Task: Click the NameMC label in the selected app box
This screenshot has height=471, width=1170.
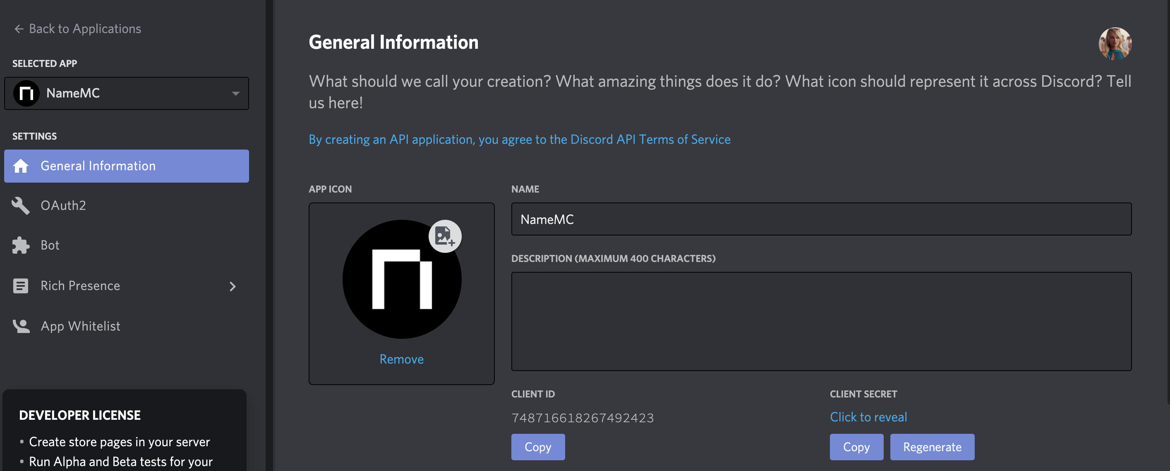Action: tap(73, 93)
